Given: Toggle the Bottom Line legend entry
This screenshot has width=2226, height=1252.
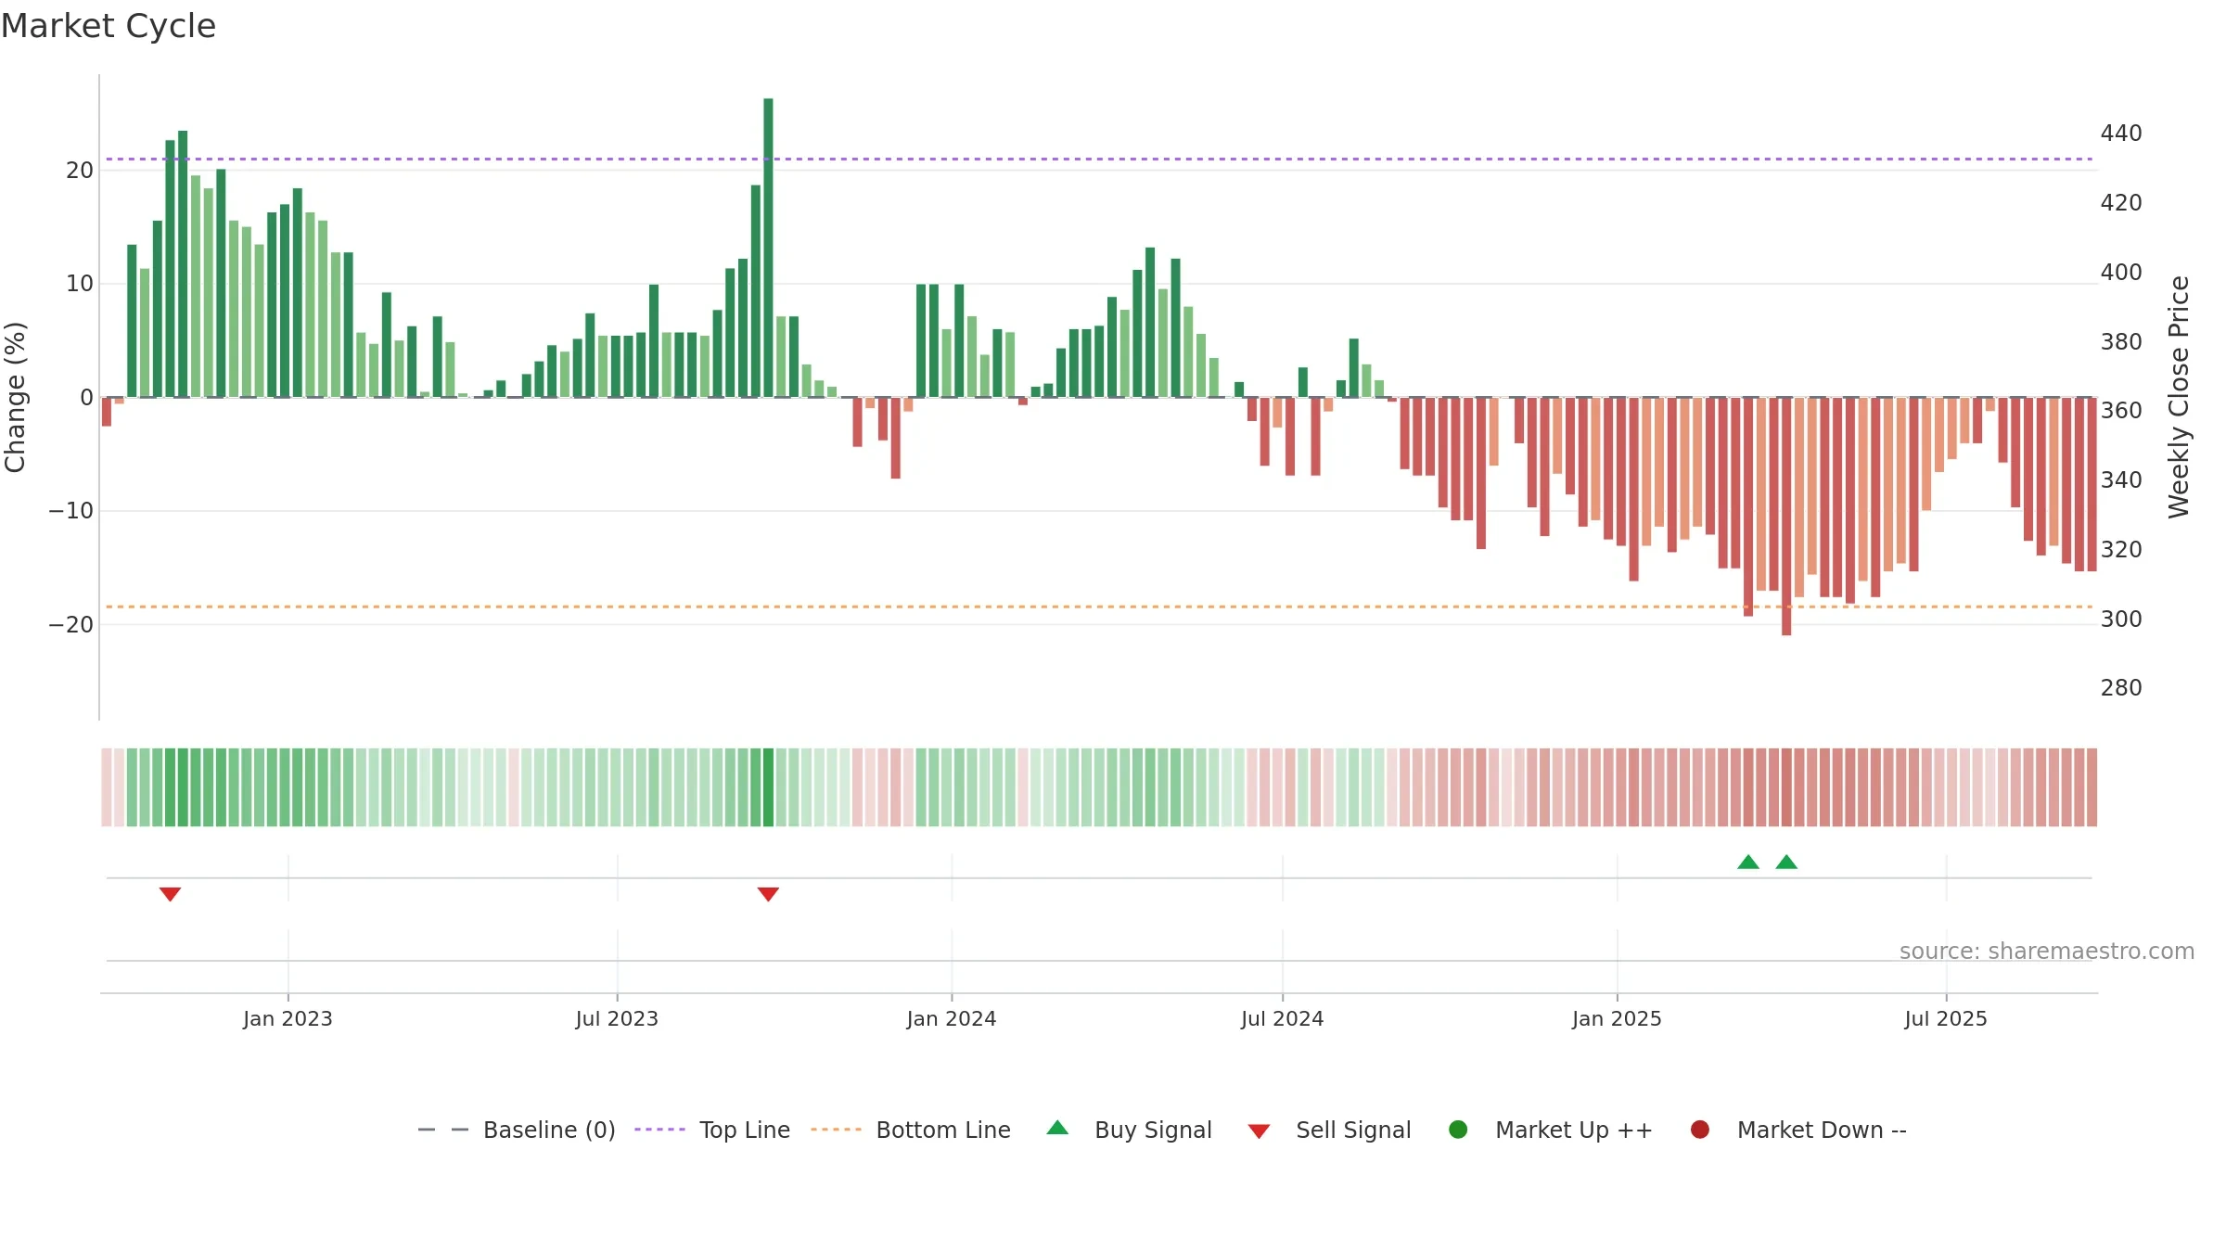Looking at the screenshot, I should (943, 1130).
